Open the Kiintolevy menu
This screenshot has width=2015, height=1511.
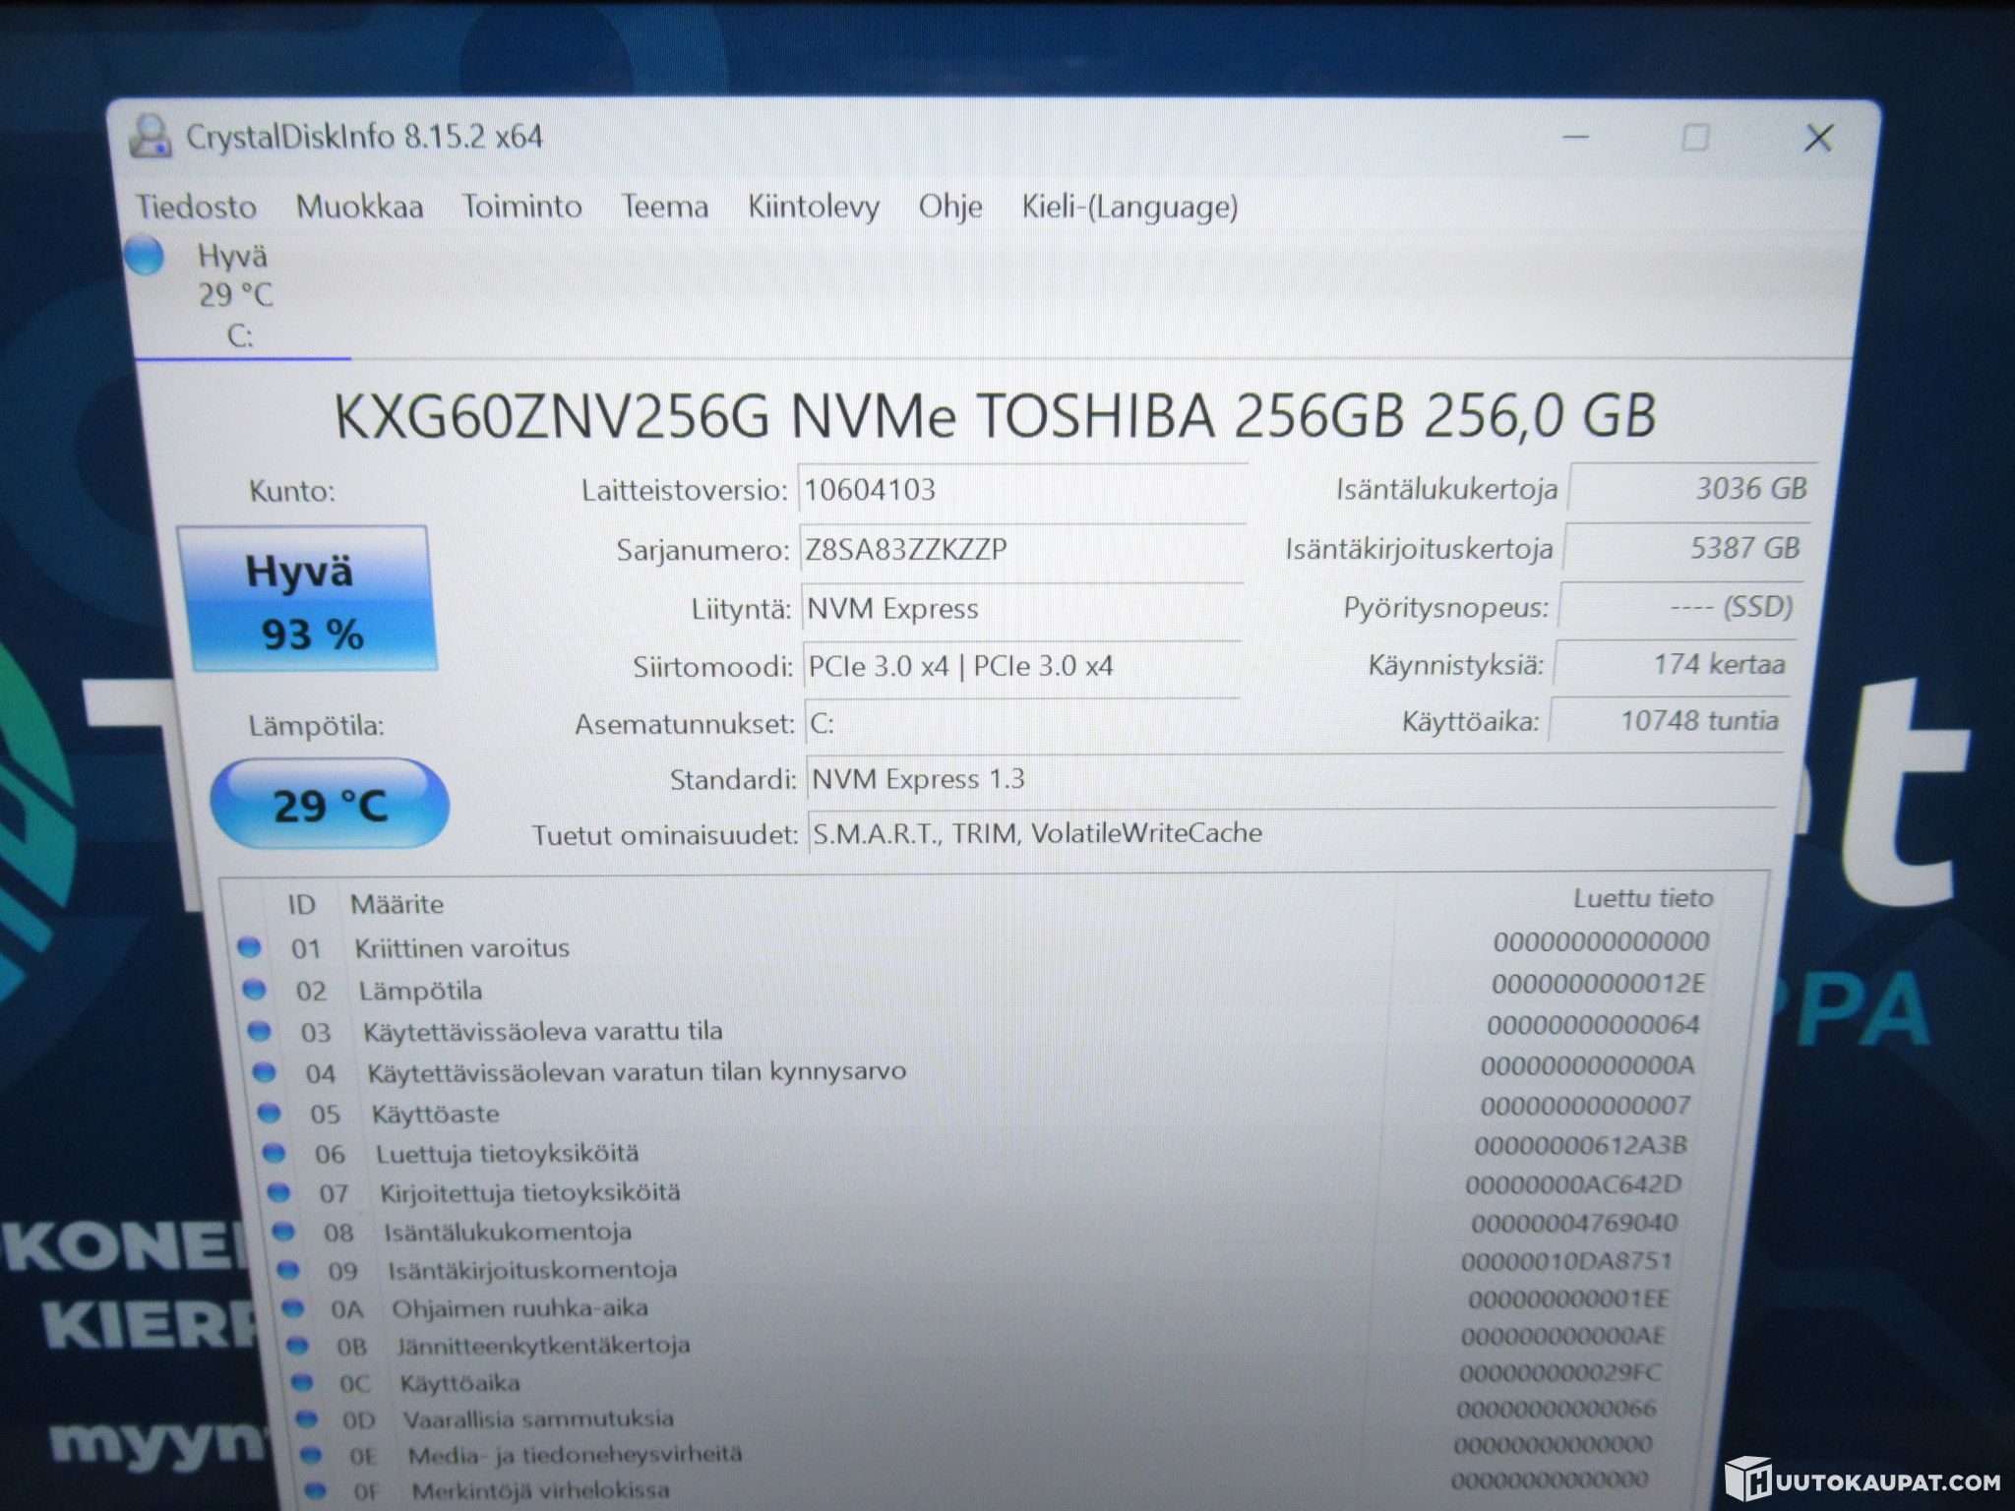pos(813,207)
